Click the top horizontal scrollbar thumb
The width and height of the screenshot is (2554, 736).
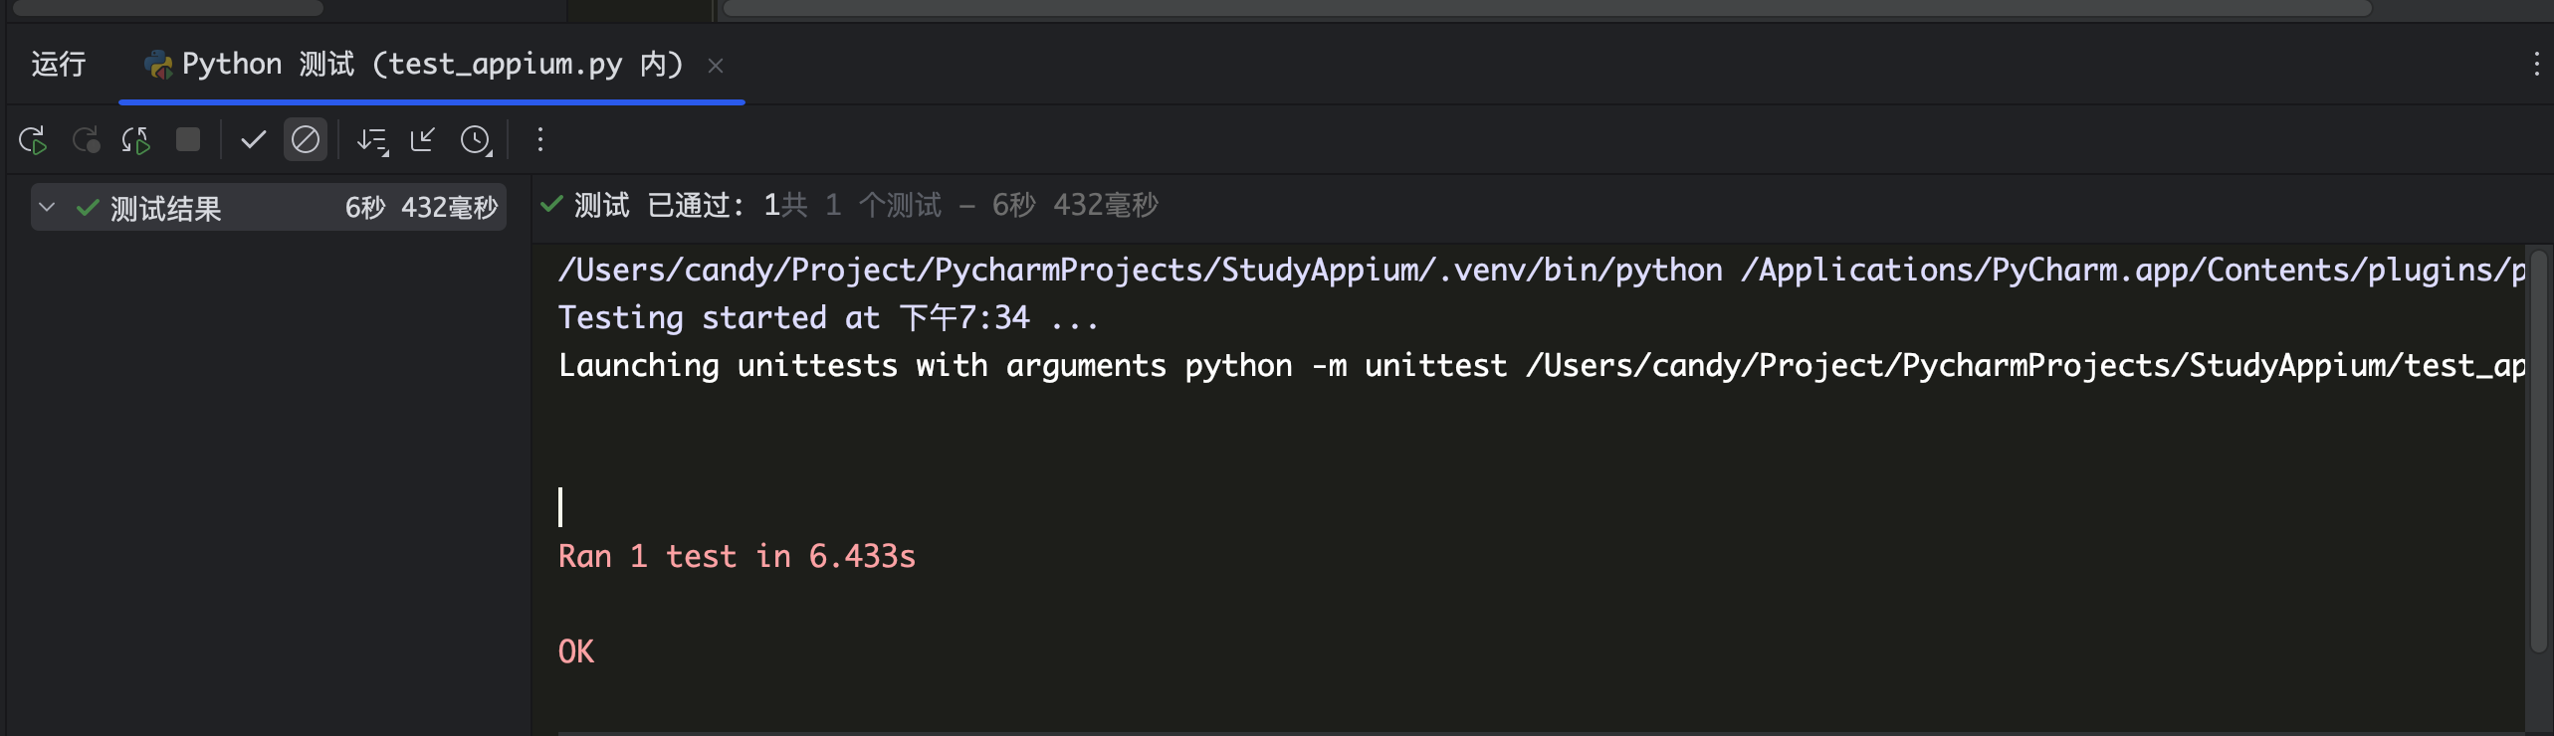click(x=1546, y=8)
